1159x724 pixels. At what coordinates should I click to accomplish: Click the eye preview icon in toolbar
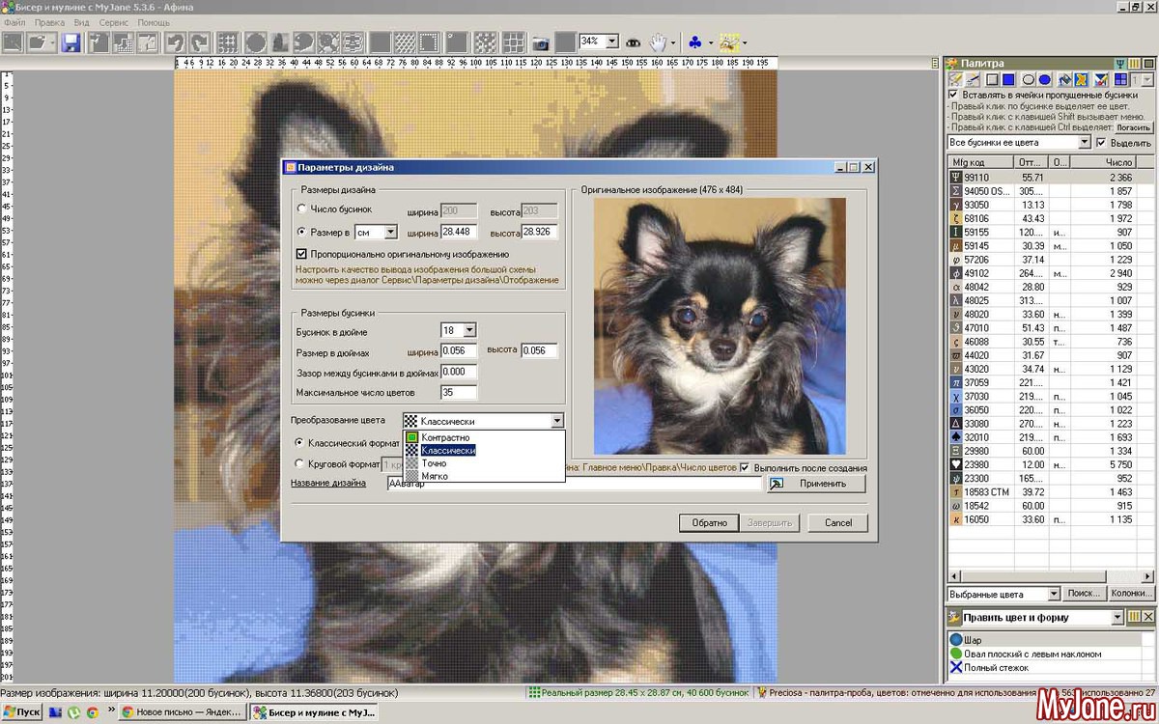[x=634, y=42]
